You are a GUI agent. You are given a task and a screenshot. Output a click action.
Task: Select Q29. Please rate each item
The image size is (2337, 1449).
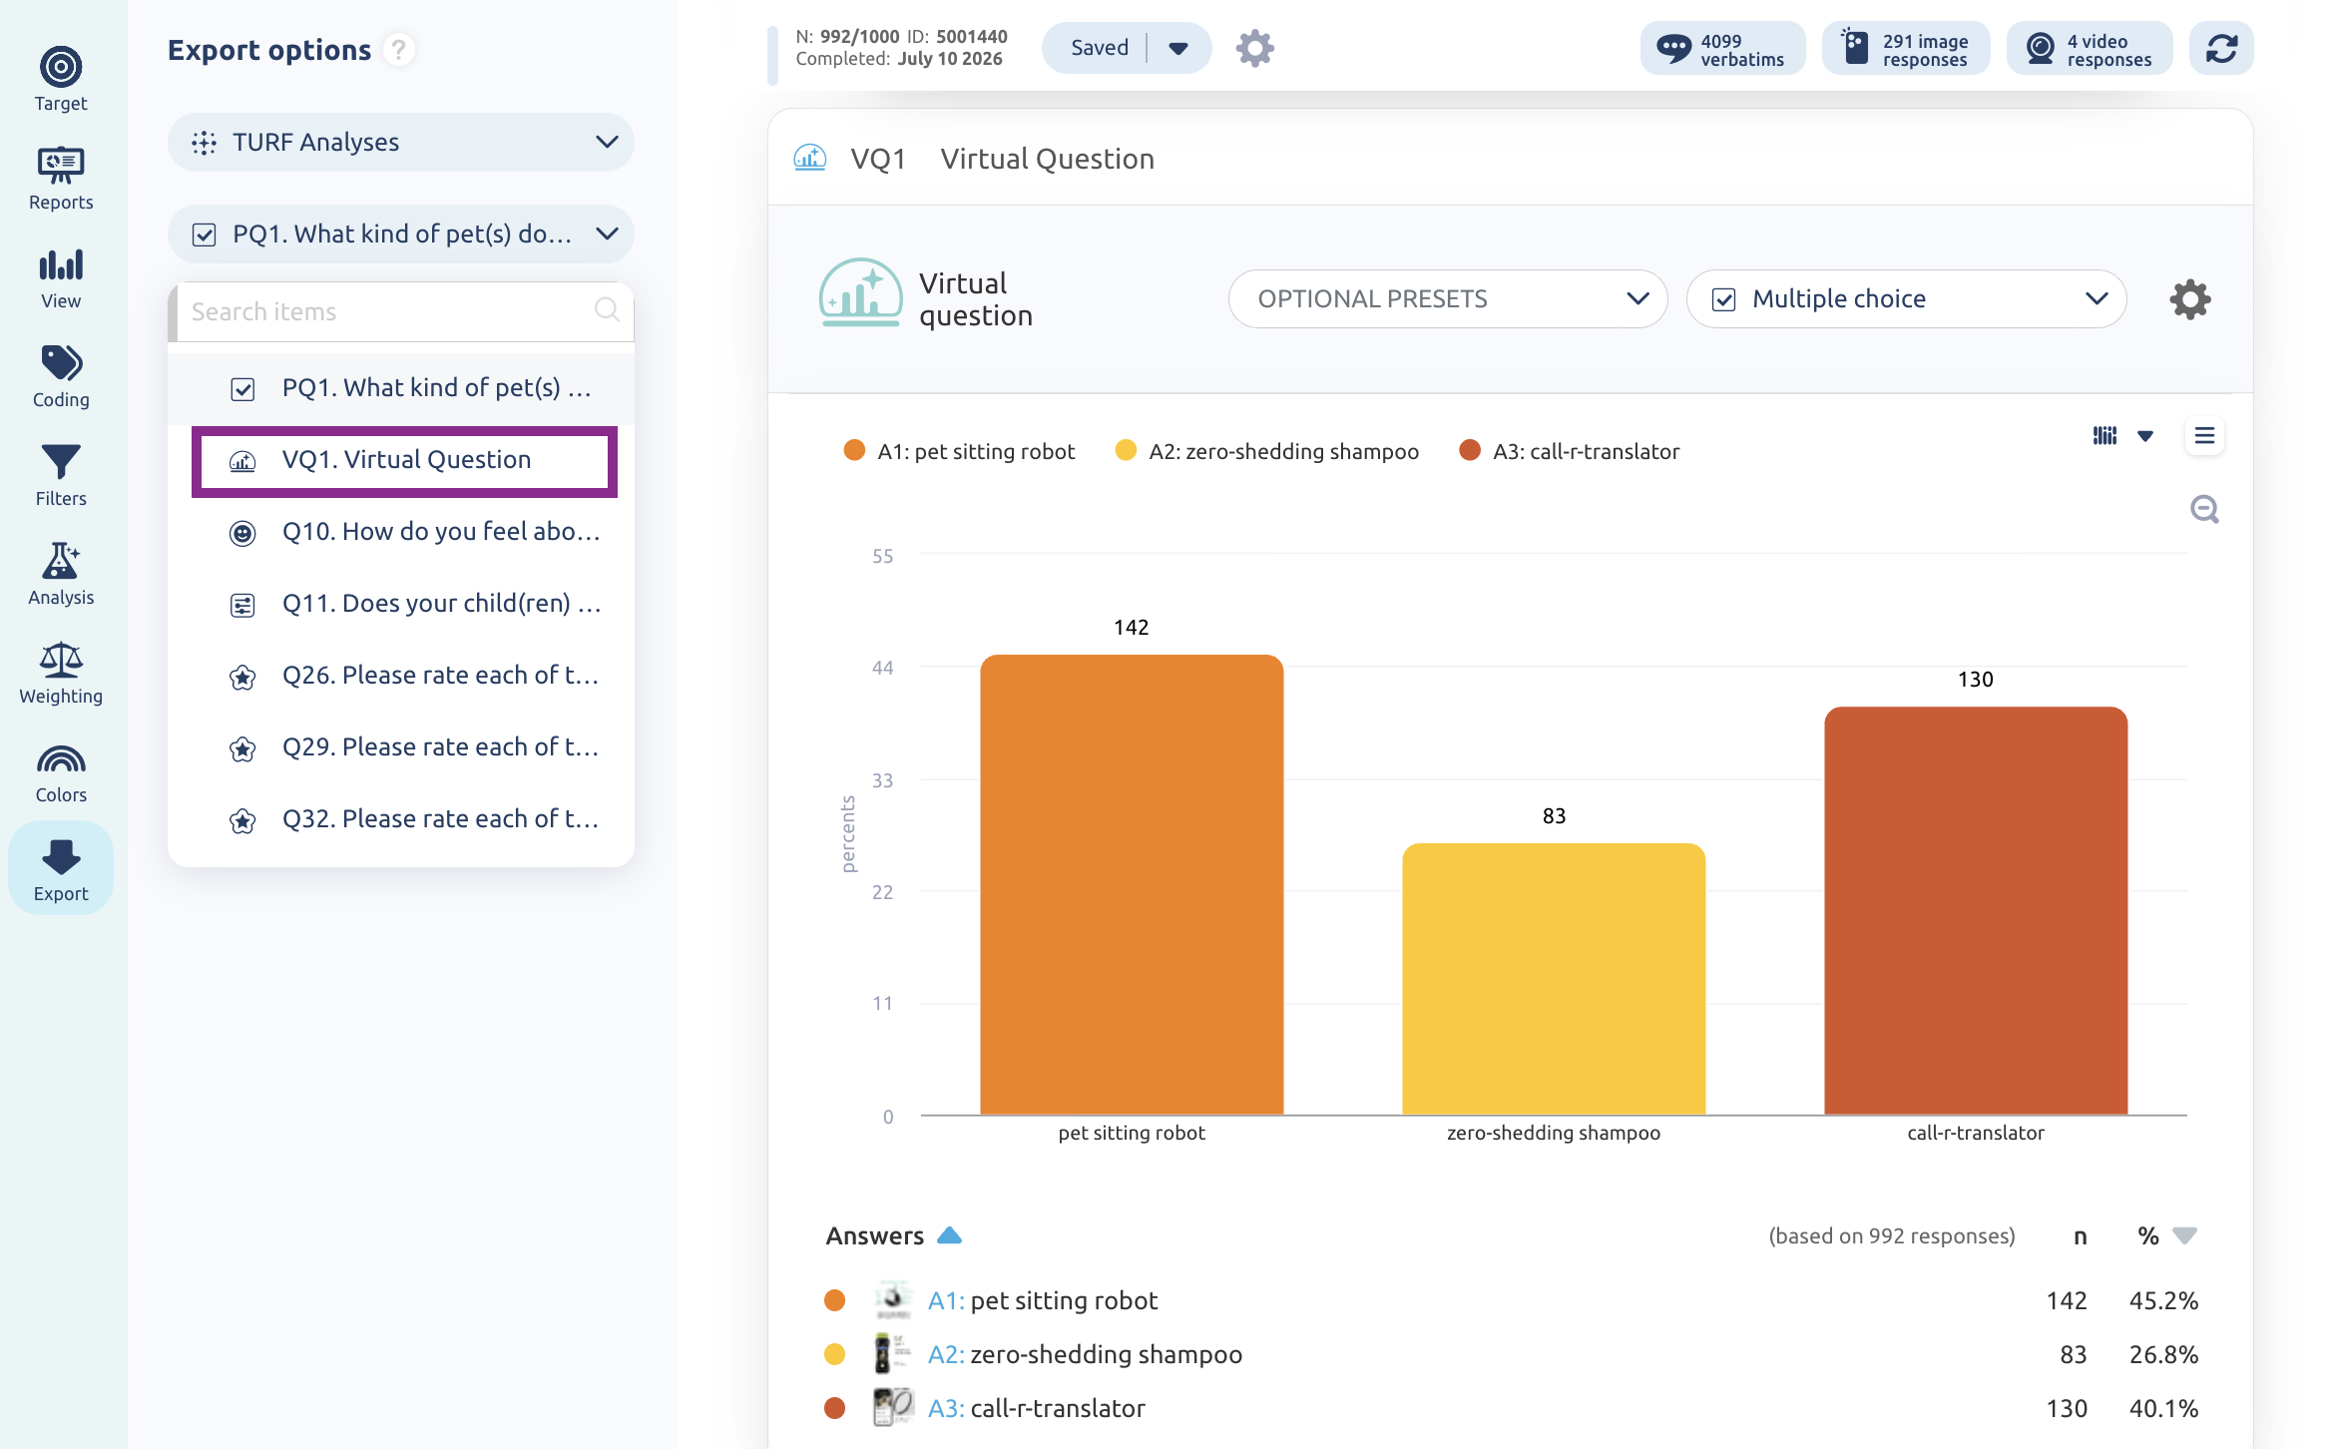pyautogui.click(x=401, y=747)
